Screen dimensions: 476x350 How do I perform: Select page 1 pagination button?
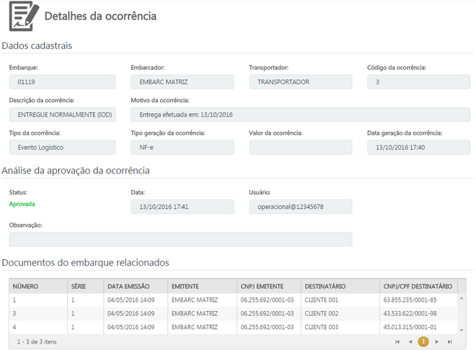pos(423,341)
